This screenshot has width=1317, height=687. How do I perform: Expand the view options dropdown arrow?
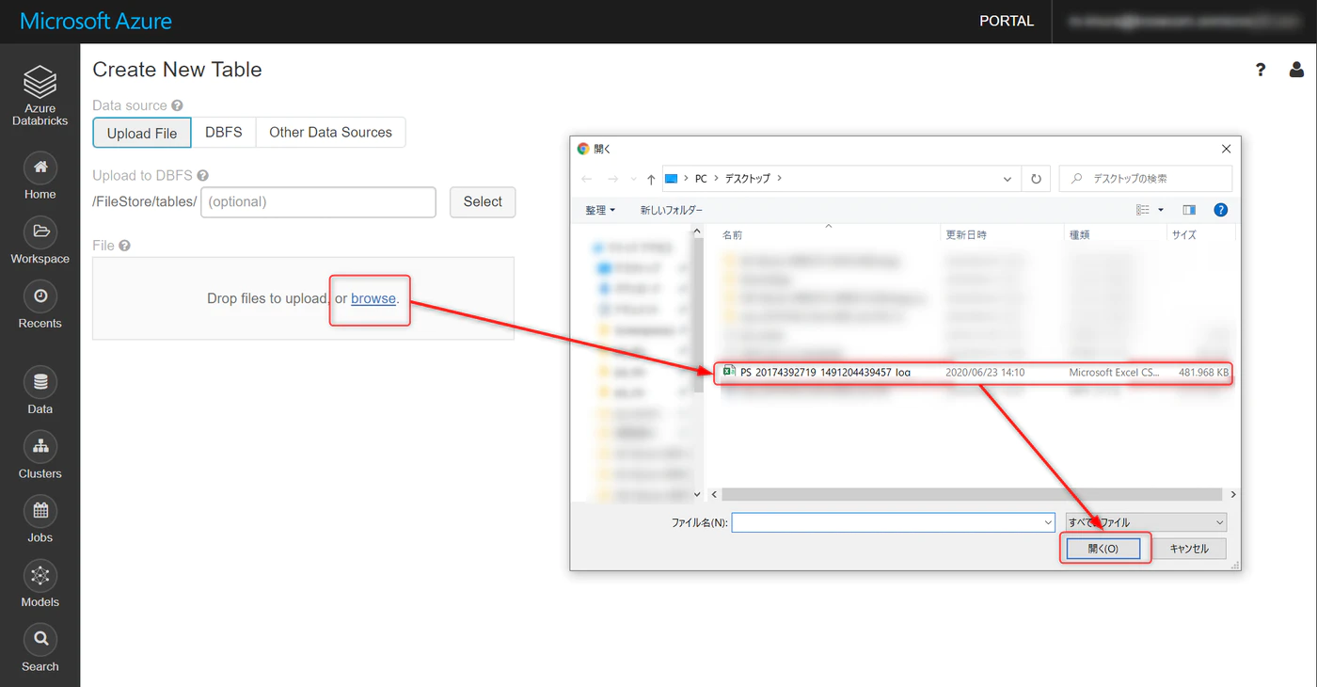1161,210
